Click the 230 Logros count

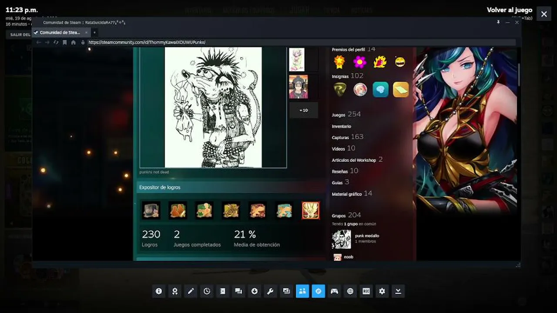[151, 238]
